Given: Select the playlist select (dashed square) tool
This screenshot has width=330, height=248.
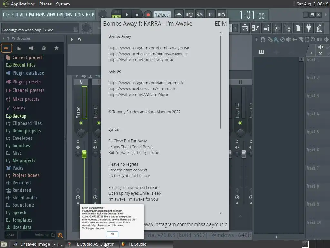Looking at the screenshot, I should (307, 39).
